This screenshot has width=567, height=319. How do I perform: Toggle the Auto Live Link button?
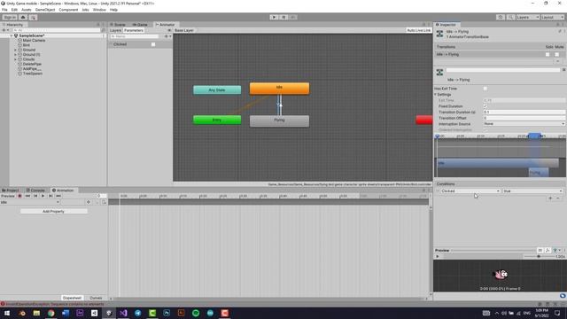[419, 30]
